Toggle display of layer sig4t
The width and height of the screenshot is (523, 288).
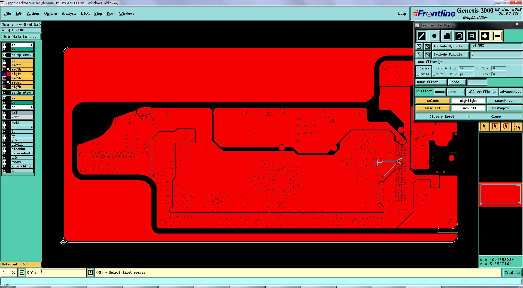[4, 74]
